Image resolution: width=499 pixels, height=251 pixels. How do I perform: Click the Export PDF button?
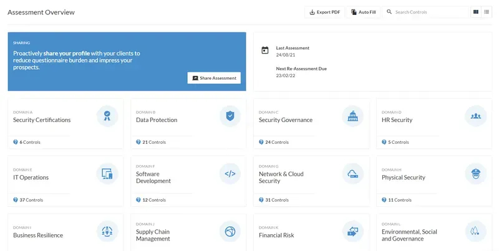[324, 12]
